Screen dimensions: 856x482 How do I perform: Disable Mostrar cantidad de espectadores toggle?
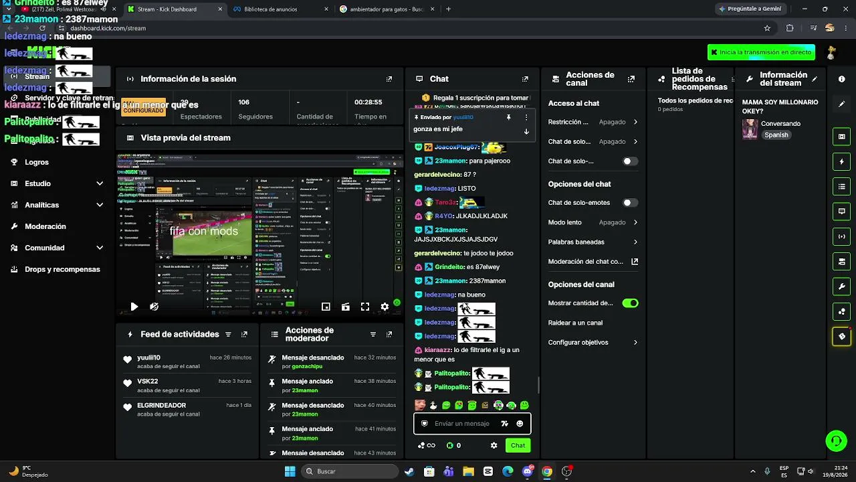tap(630, 303)
